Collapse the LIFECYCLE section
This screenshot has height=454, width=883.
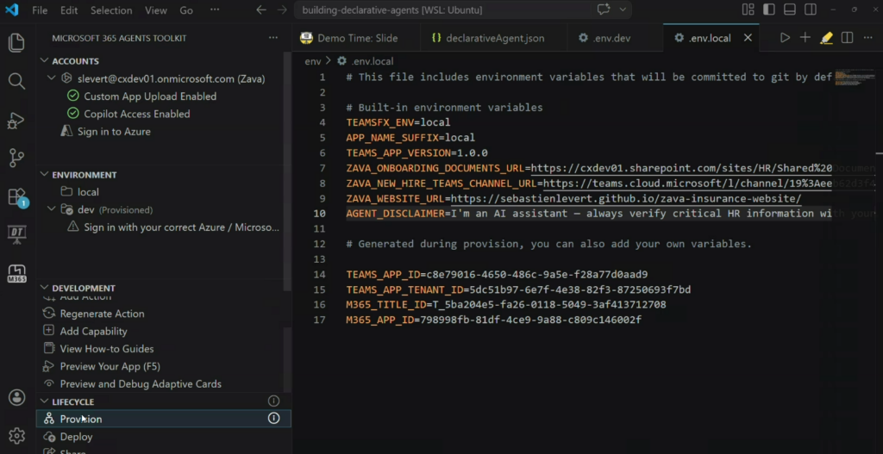[x=44, y=401]
